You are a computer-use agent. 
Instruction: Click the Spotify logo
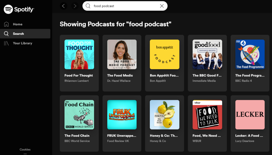19,9
